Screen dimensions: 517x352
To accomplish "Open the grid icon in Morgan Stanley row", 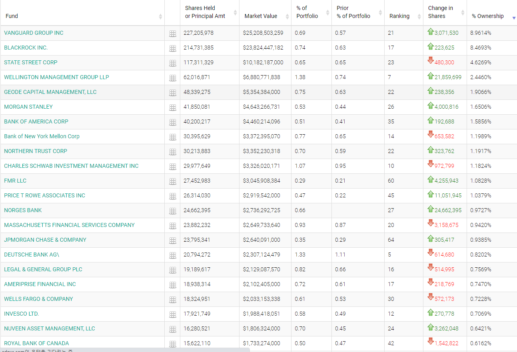I will [x=173, y=107].
